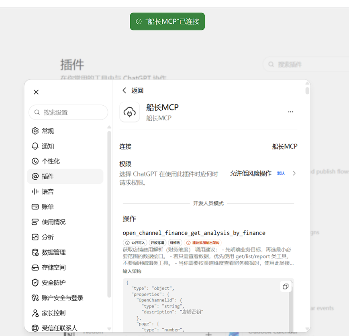Click the 分析 chart icon

click(35, 237)
